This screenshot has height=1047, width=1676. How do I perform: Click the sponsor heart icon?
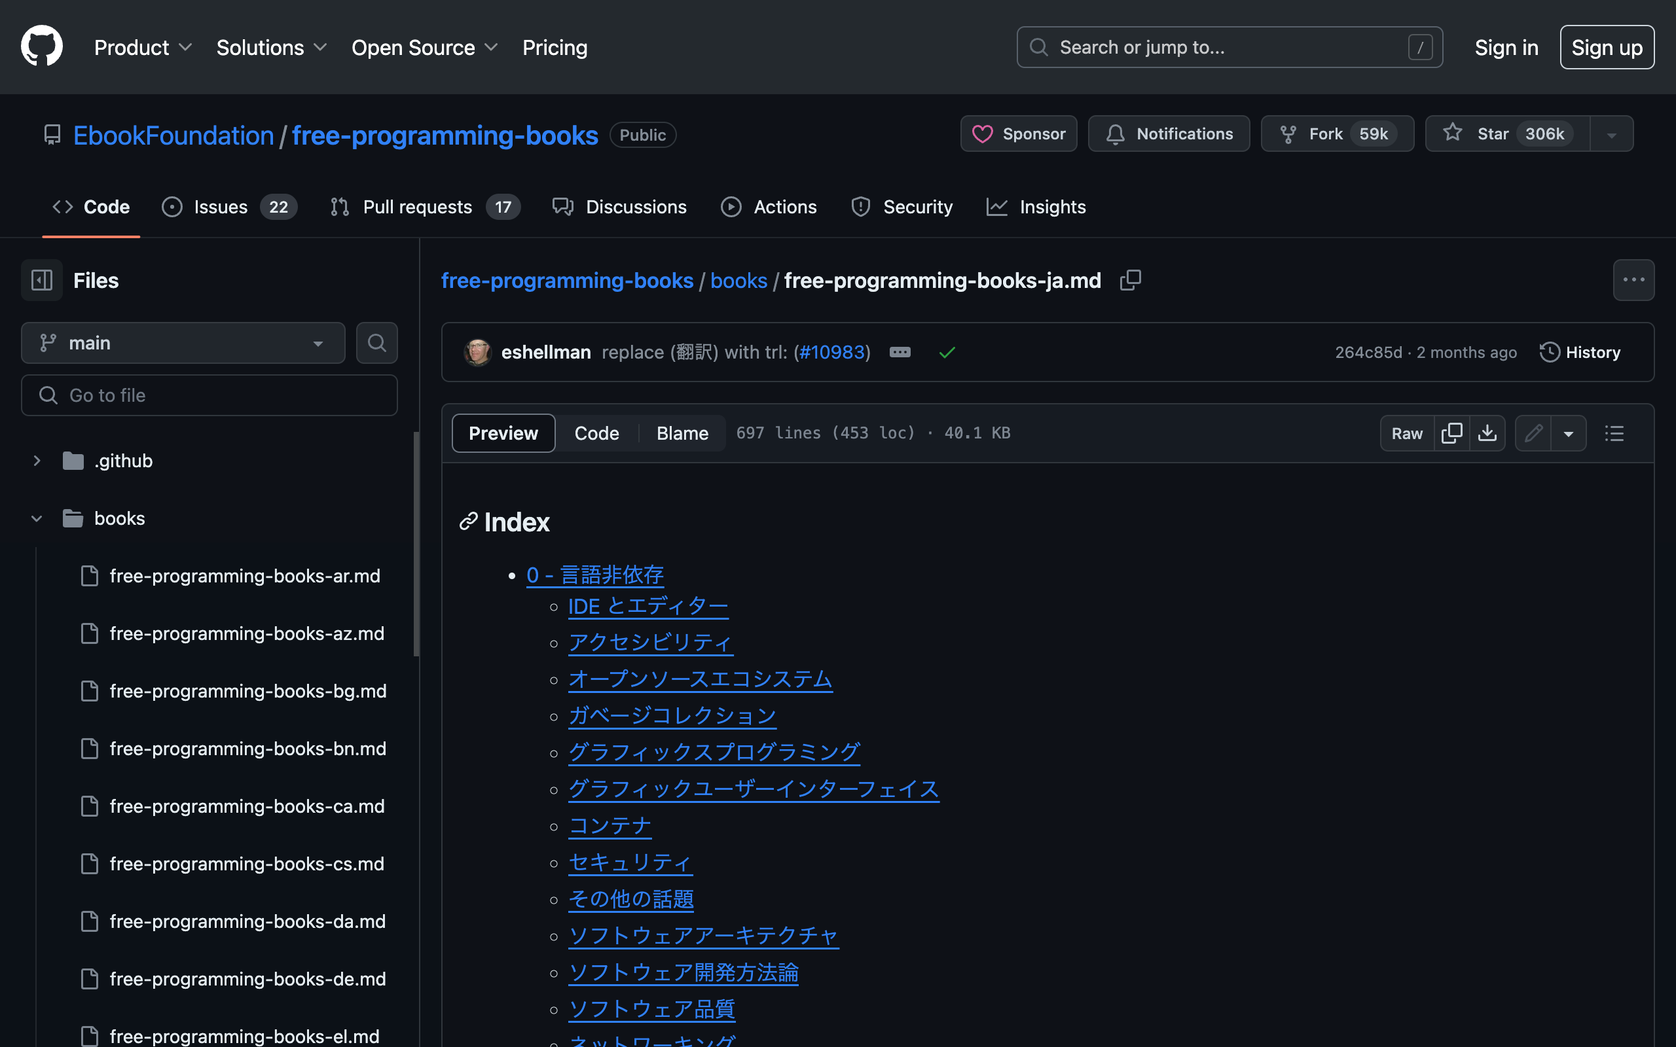pyautogui.click(x=983, y=134)
